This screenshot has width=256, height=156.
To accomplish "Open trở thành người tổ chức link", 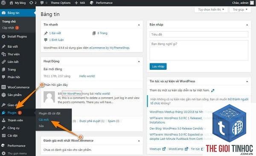I will tap(199, 101).
